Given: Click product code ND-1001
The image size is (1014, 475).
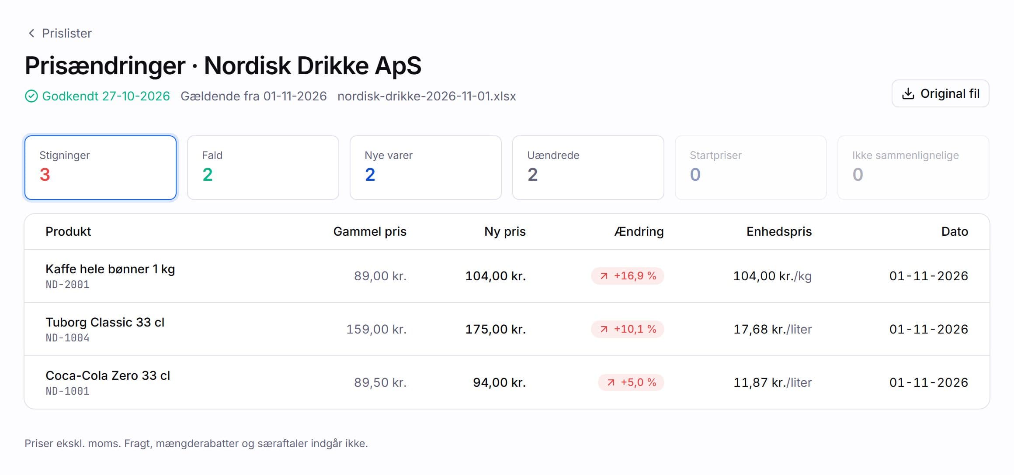Looking at the screenshot, I should (x=67, y=391).
